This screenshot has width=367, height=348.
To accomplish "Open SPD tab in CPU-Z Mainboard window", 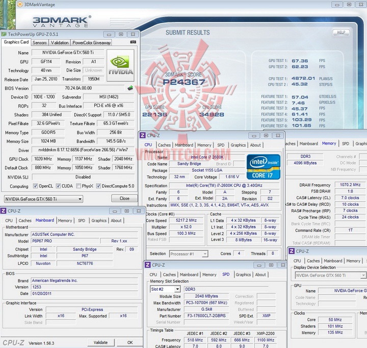I will click(82, 220).
